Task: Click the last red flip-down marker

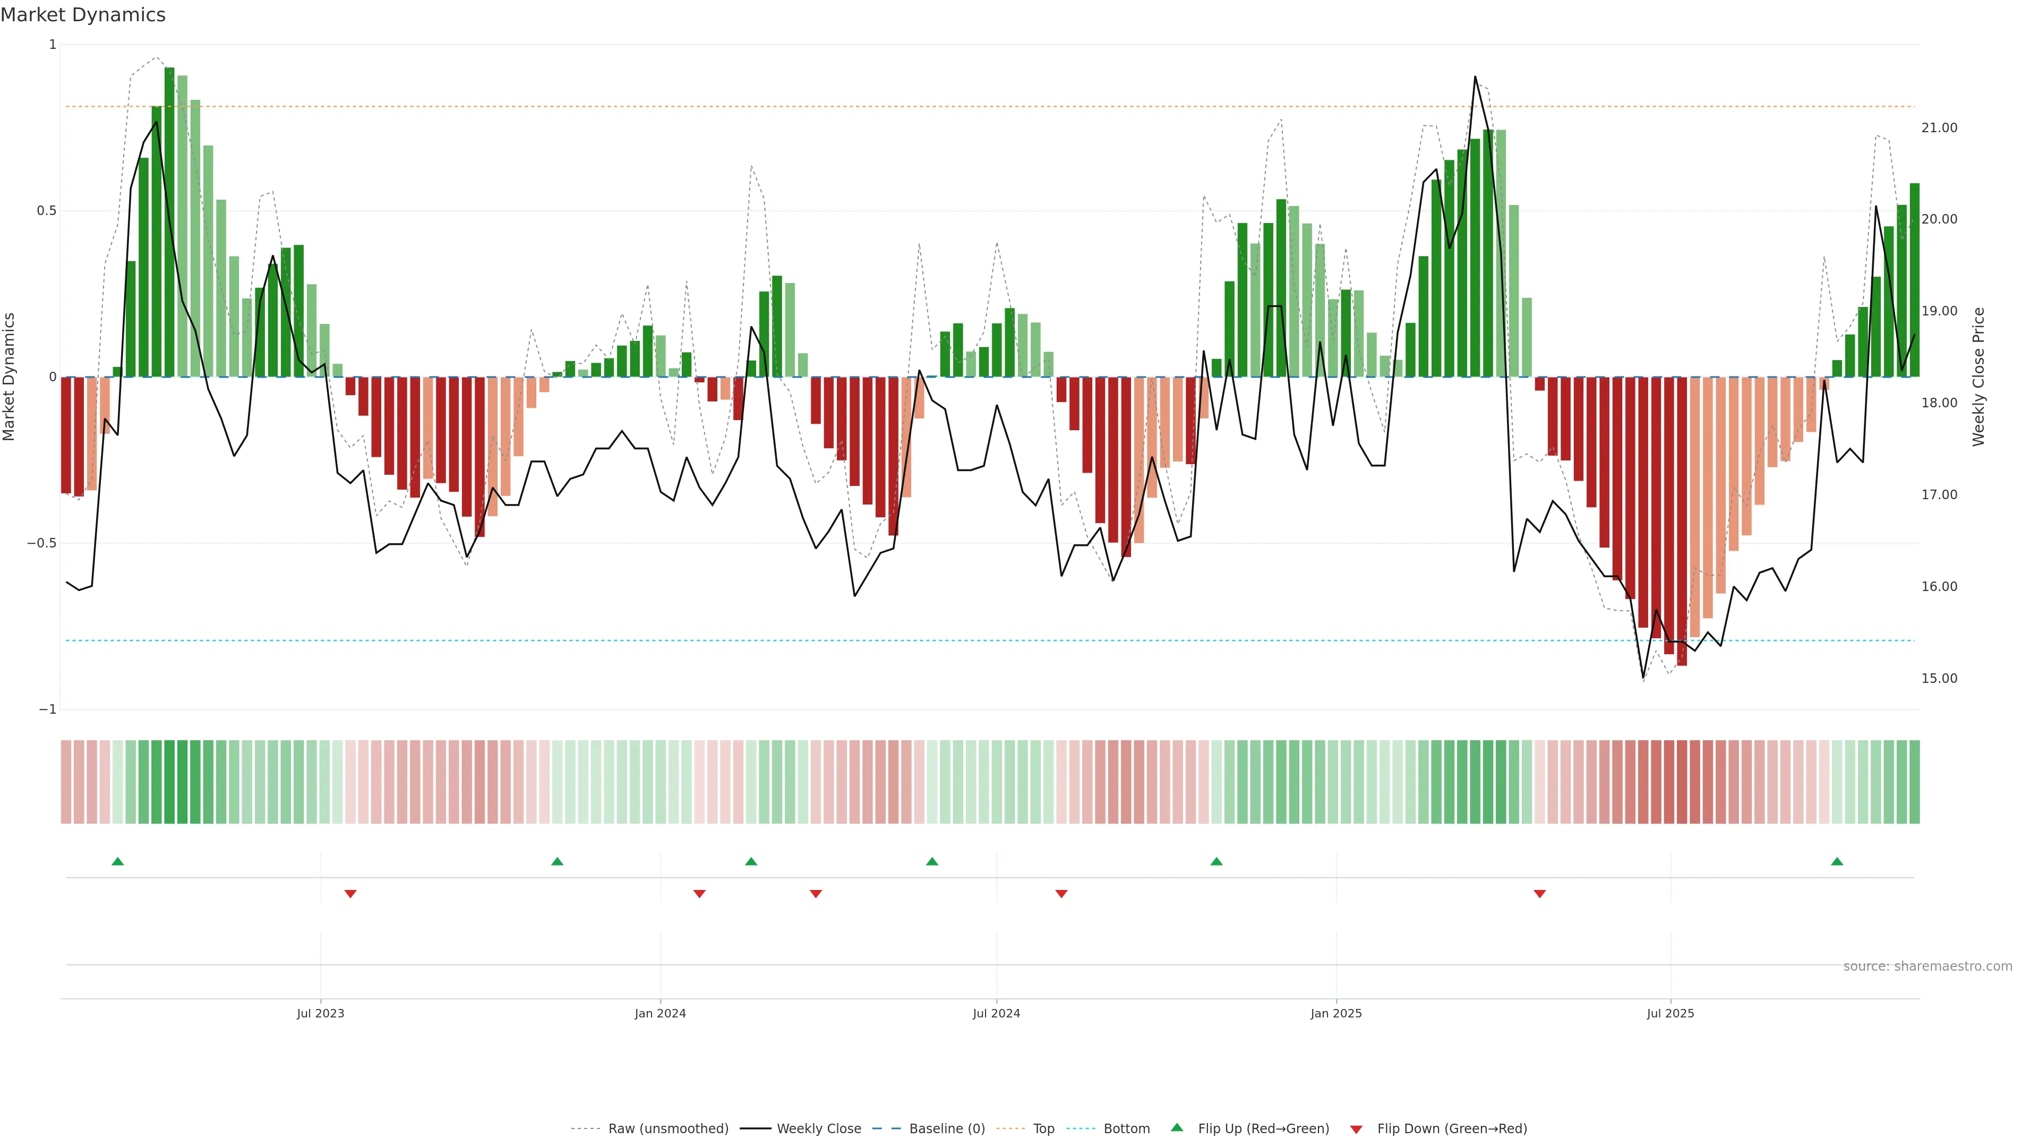Action: [x=1539, y=894]
